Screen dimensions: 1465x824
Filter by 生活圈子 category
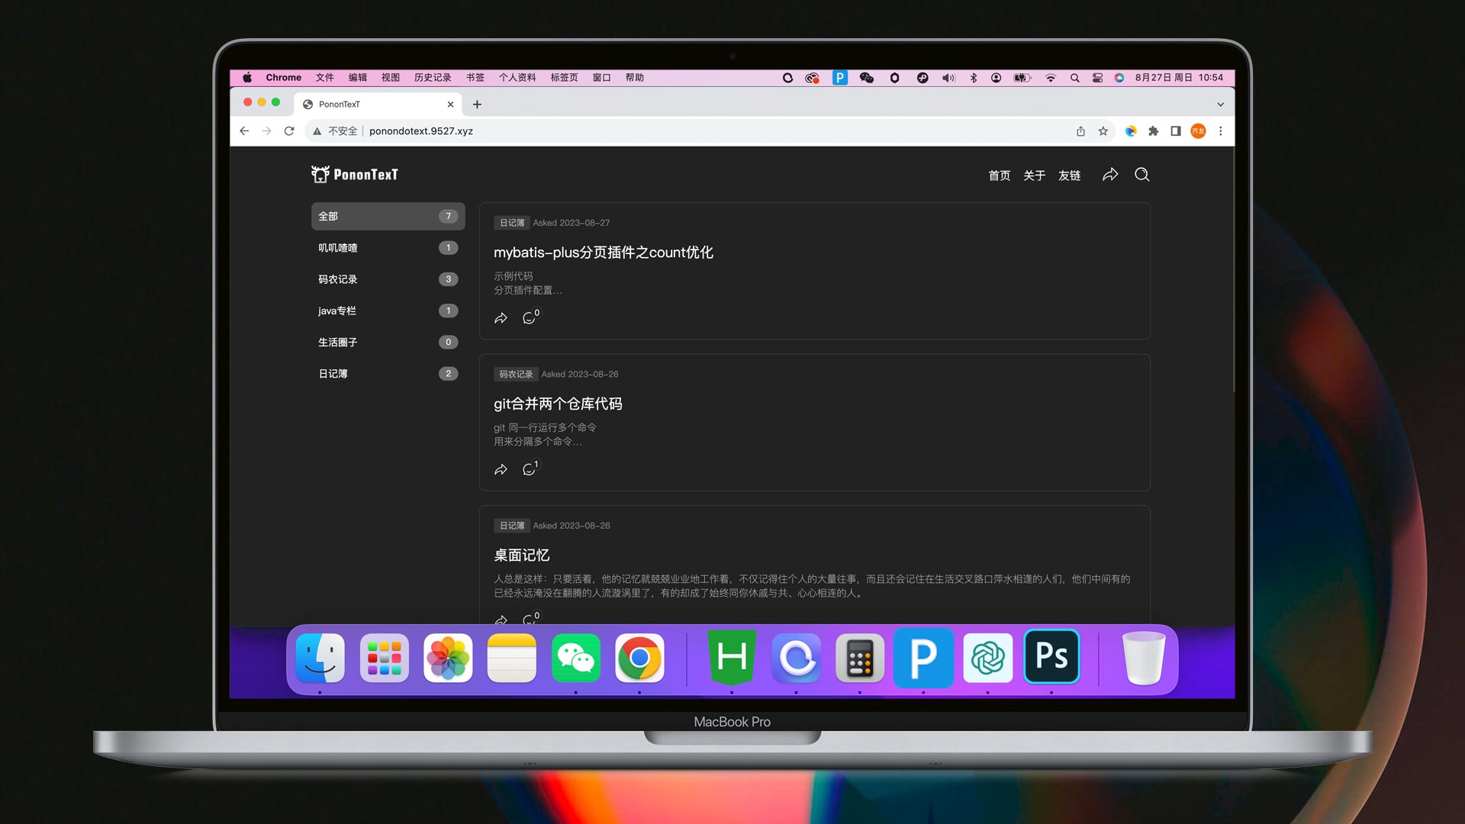click(x=388, y=343)
